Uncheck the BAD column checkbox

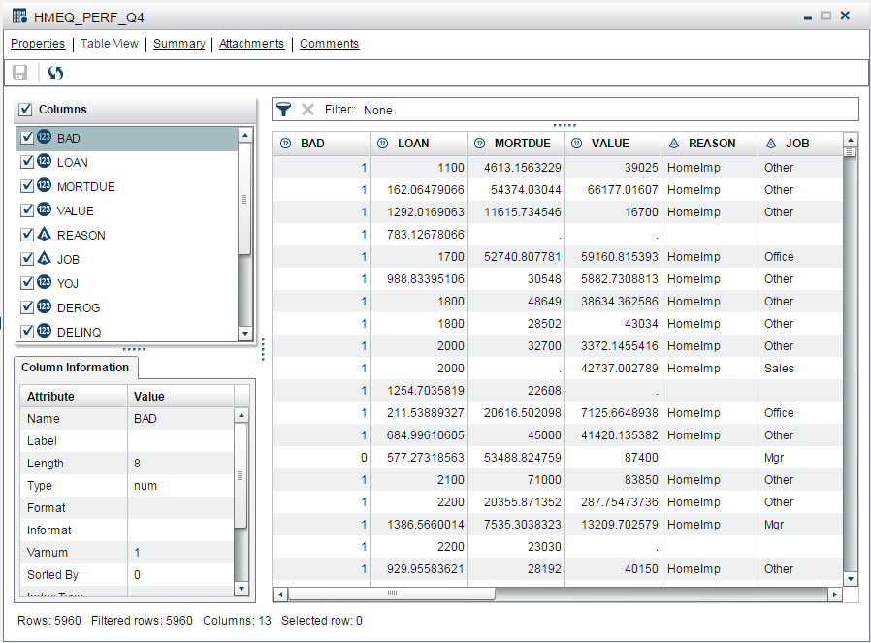click(x=25, y=138)
